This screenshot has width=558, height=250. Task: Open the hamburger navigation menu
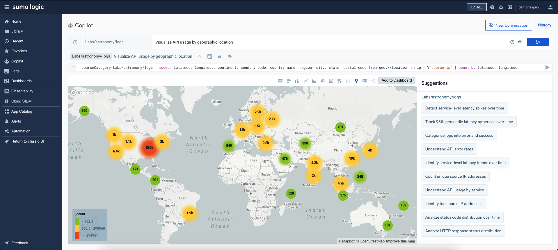click(7, 7)
